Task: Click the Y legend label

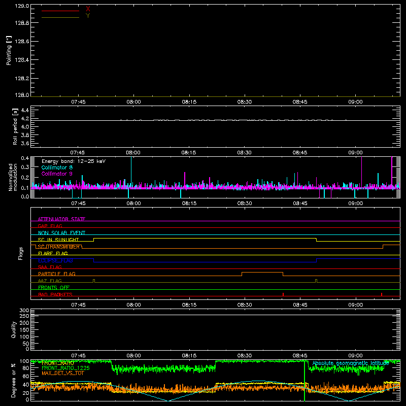Action: point(88,16)
